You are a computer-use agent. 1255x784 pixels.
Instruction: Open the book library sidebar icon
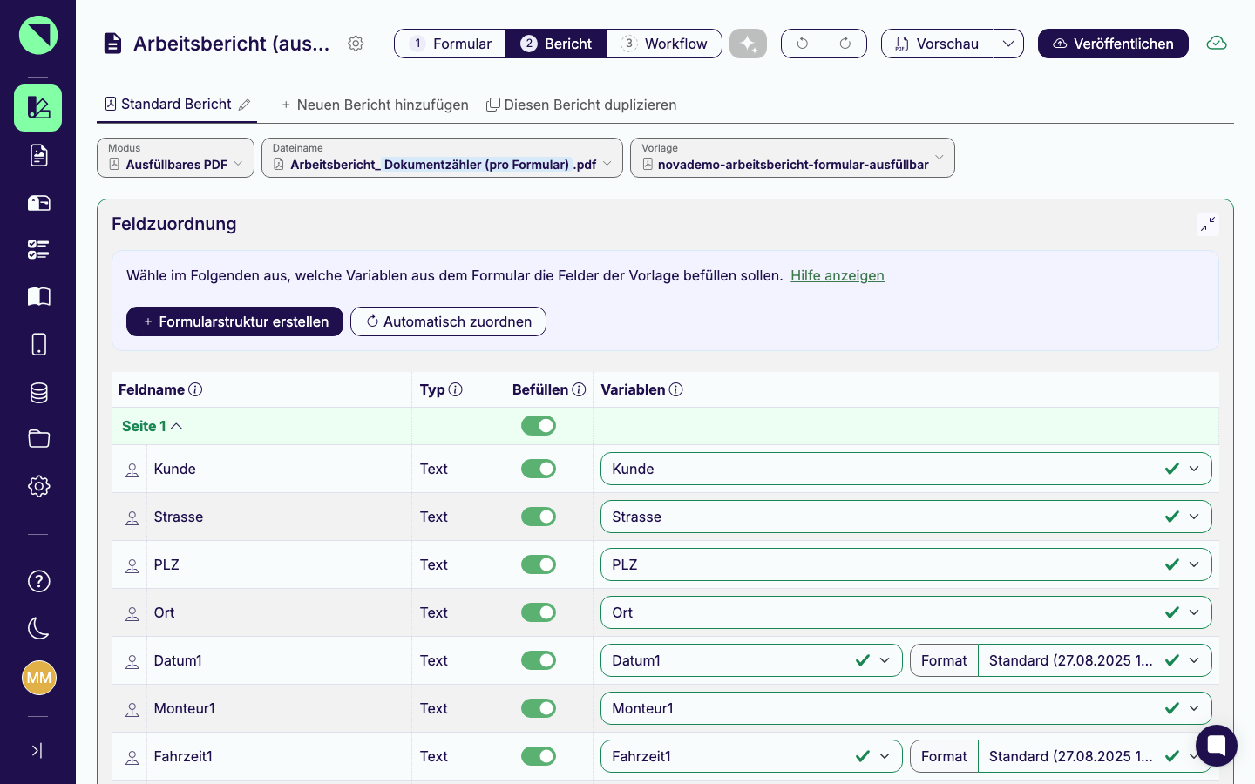point(38,297)
